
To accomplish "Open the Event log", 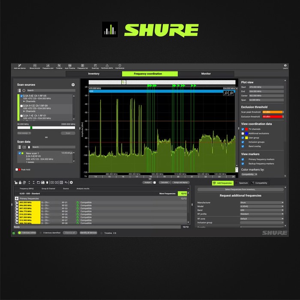I will (95, 66).
